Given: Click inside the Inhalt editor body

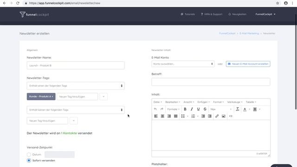Looking at the screenshot, I should (x=211, y=135).
